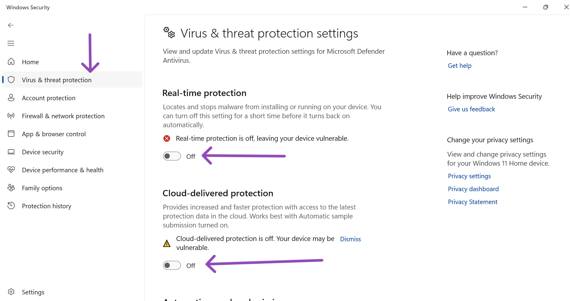Click the Get help link
Viewport: 570px width, 301px height.
tap(459, 66)
